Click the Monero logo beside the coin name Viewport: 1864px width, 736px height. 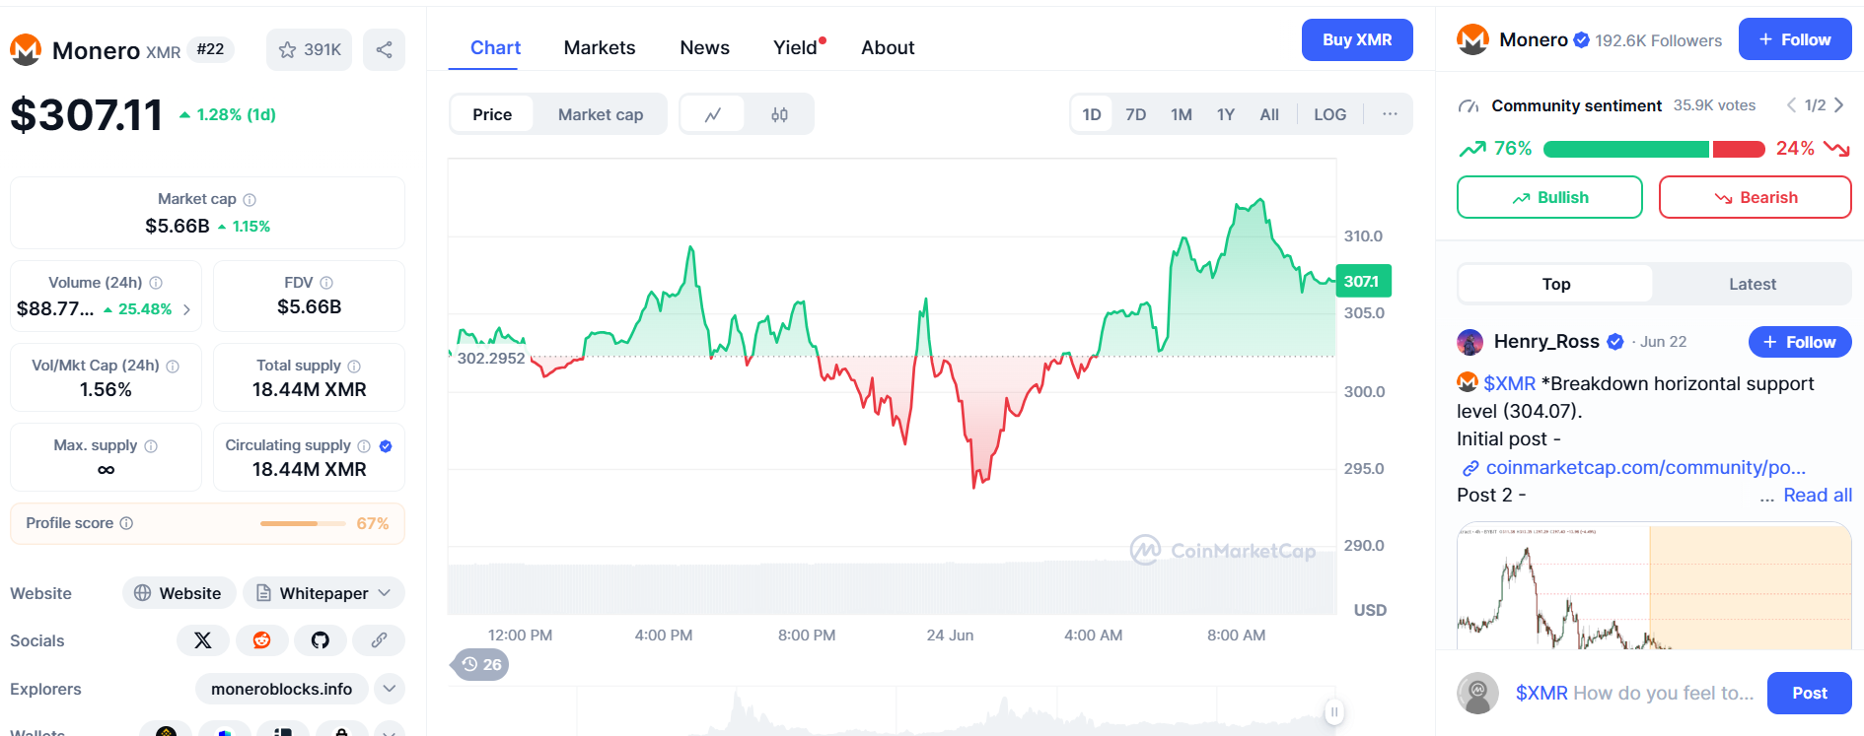[26, 49]
